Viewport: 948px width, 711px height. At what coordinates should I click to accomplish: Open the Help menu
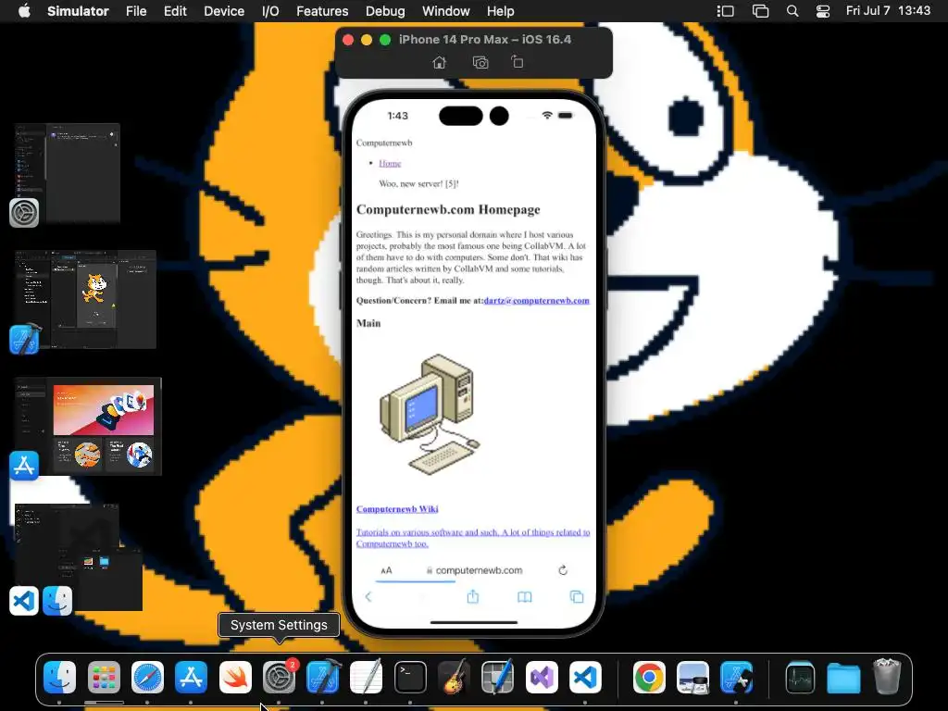coord(501,11)
